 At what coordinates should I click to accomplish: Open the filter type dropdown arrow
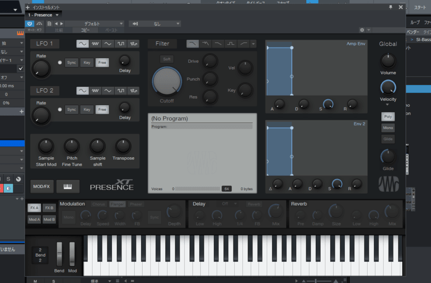pos(254,44)
